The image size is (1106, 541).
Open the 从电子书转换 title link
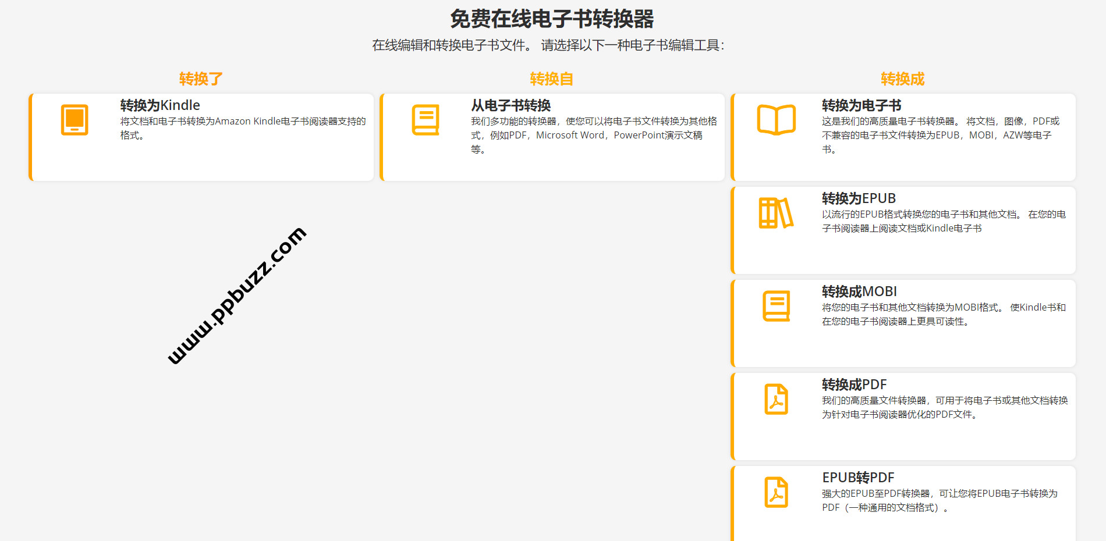[x=511, y=105]
